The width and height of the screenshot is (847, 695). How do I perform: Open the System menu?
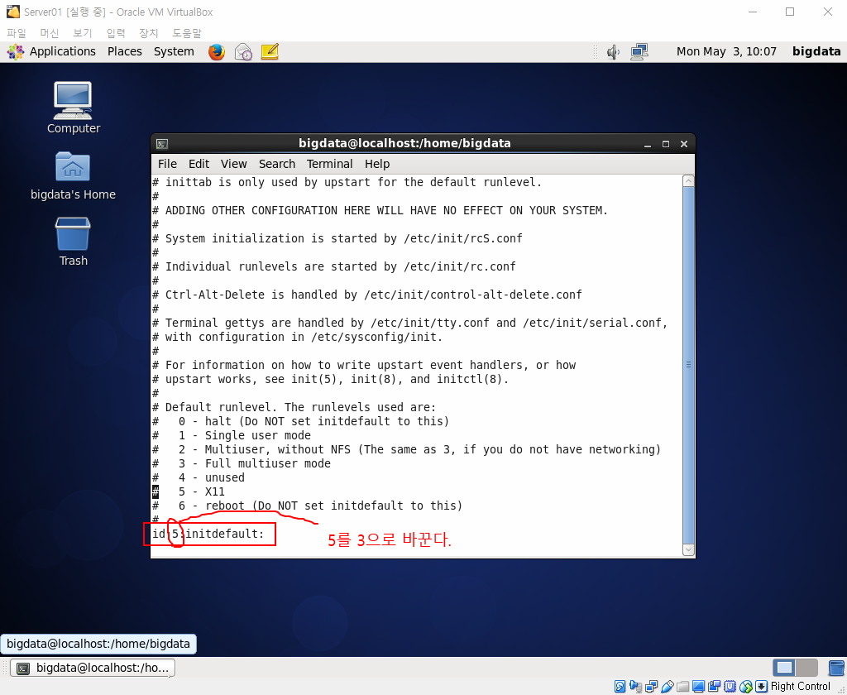coord(174,51)
